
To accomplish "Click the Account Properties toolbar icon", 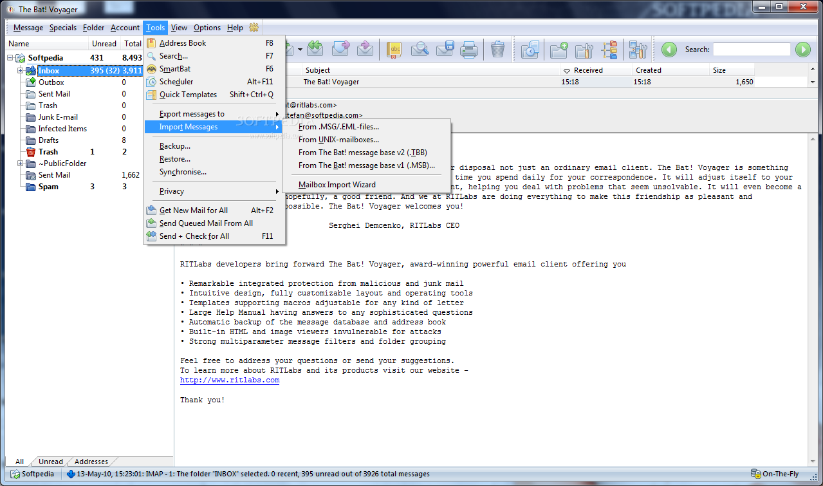I will [x=638, y=49].
